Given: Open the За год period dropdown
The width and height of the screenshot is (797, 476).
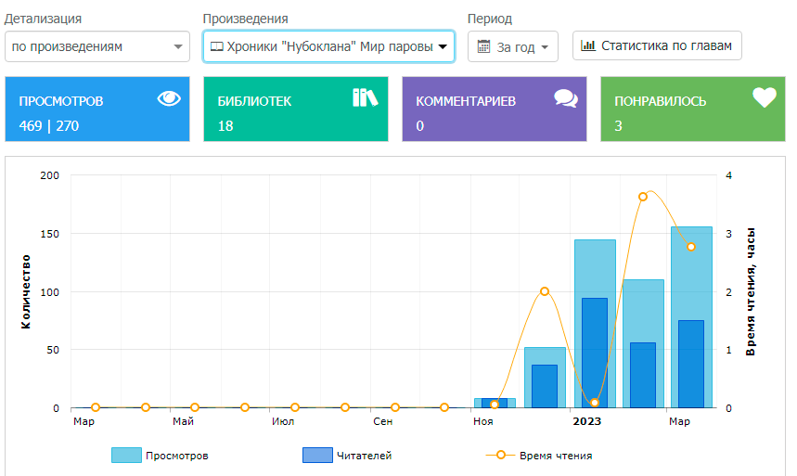Looking at the screenshot, I should [x=512, y=46].
